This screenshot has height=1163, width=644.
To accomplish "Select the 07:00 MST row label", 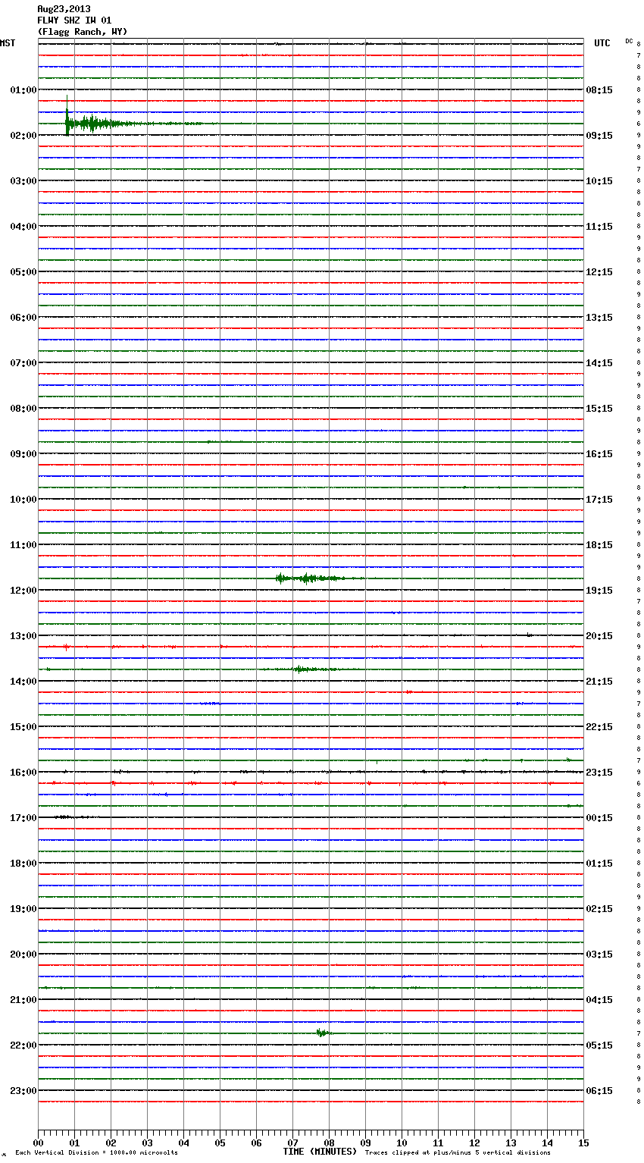I will click(23, 363).
